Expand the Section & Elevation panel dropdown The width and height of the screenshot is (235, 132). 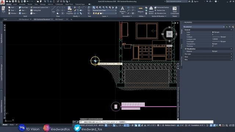point(159,16)
